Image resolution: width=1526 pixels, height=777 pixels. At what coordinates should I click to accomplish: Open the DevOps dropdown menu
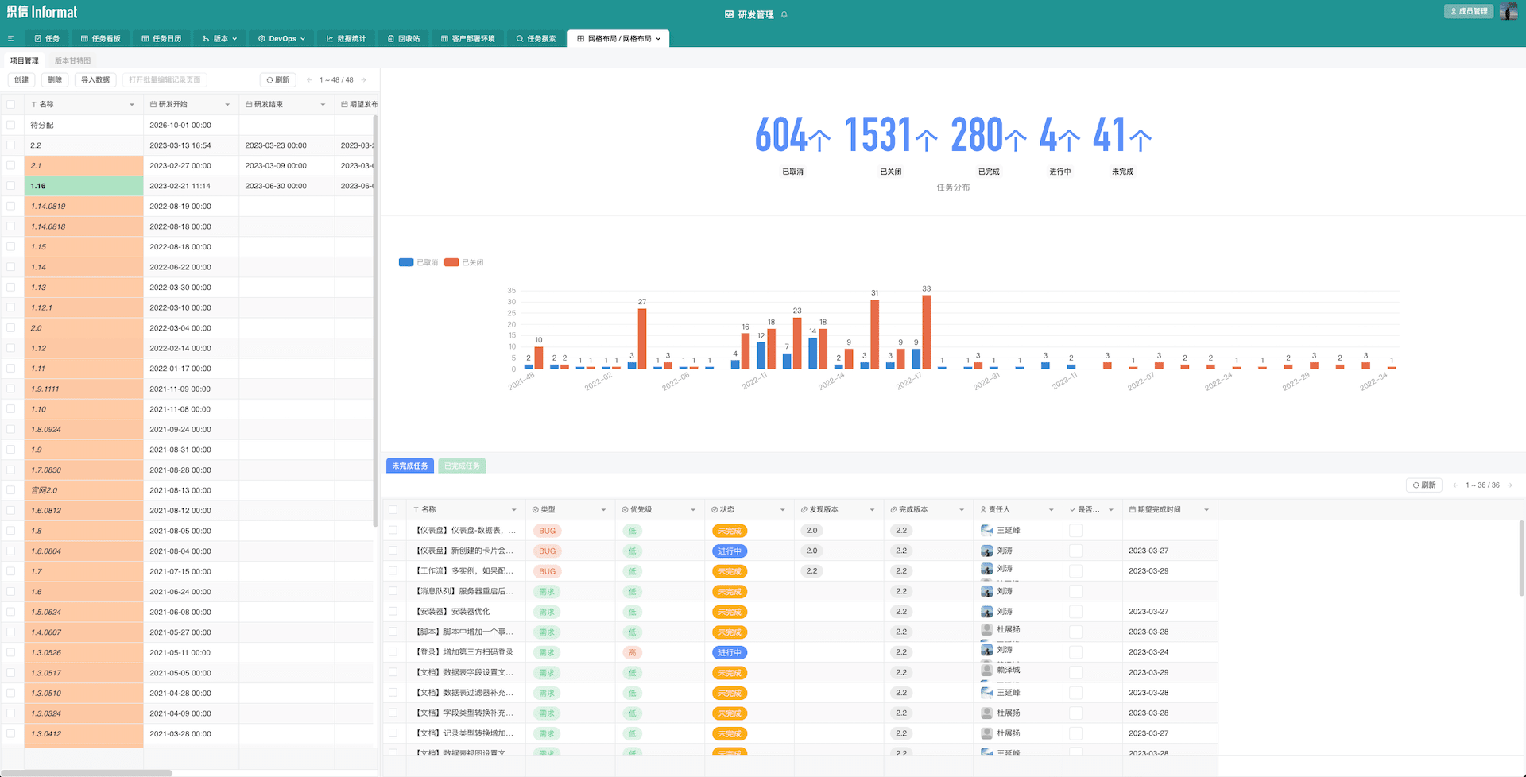click(x=282, y=38)
